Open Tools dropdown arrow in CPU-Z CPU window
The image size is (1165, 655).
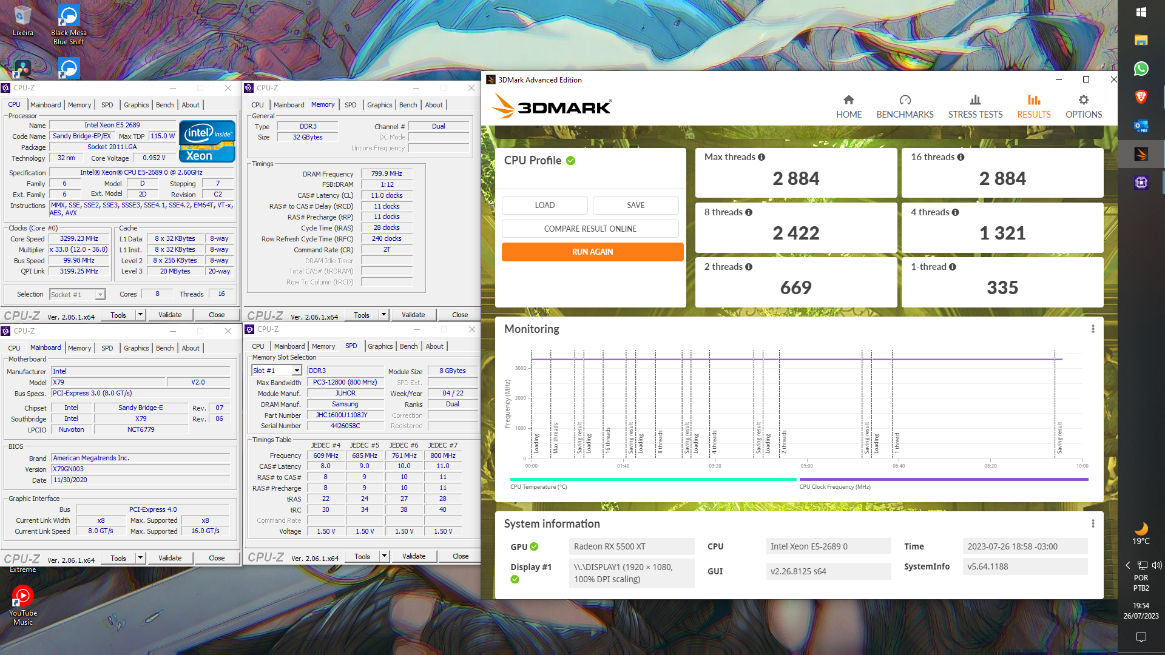click(140, 315)
